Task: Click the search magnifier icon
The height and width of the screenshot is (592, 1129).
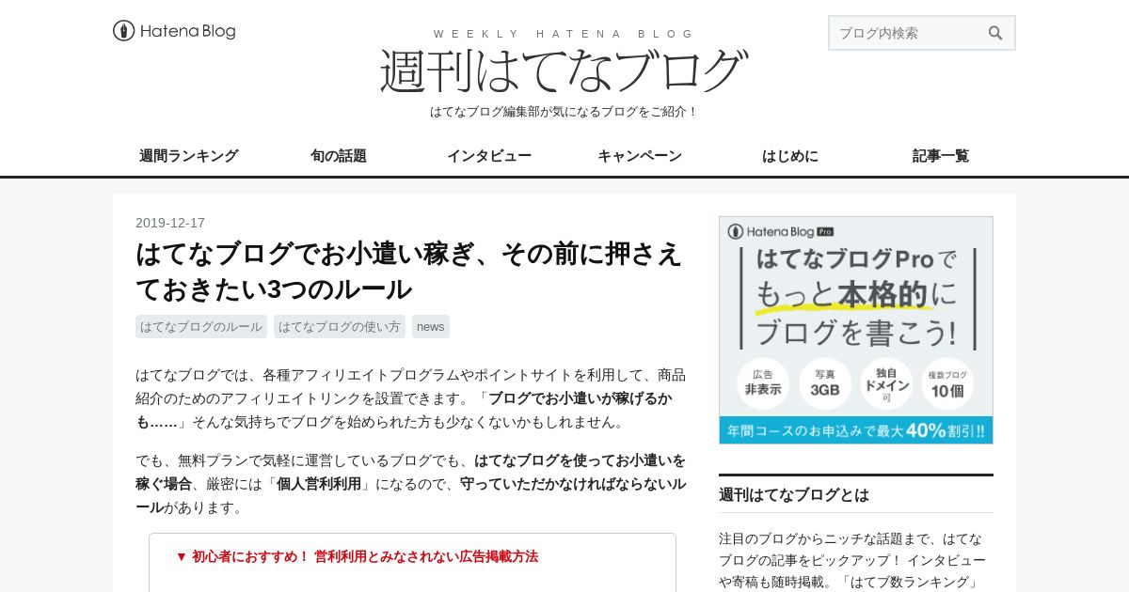Action: 995,33
